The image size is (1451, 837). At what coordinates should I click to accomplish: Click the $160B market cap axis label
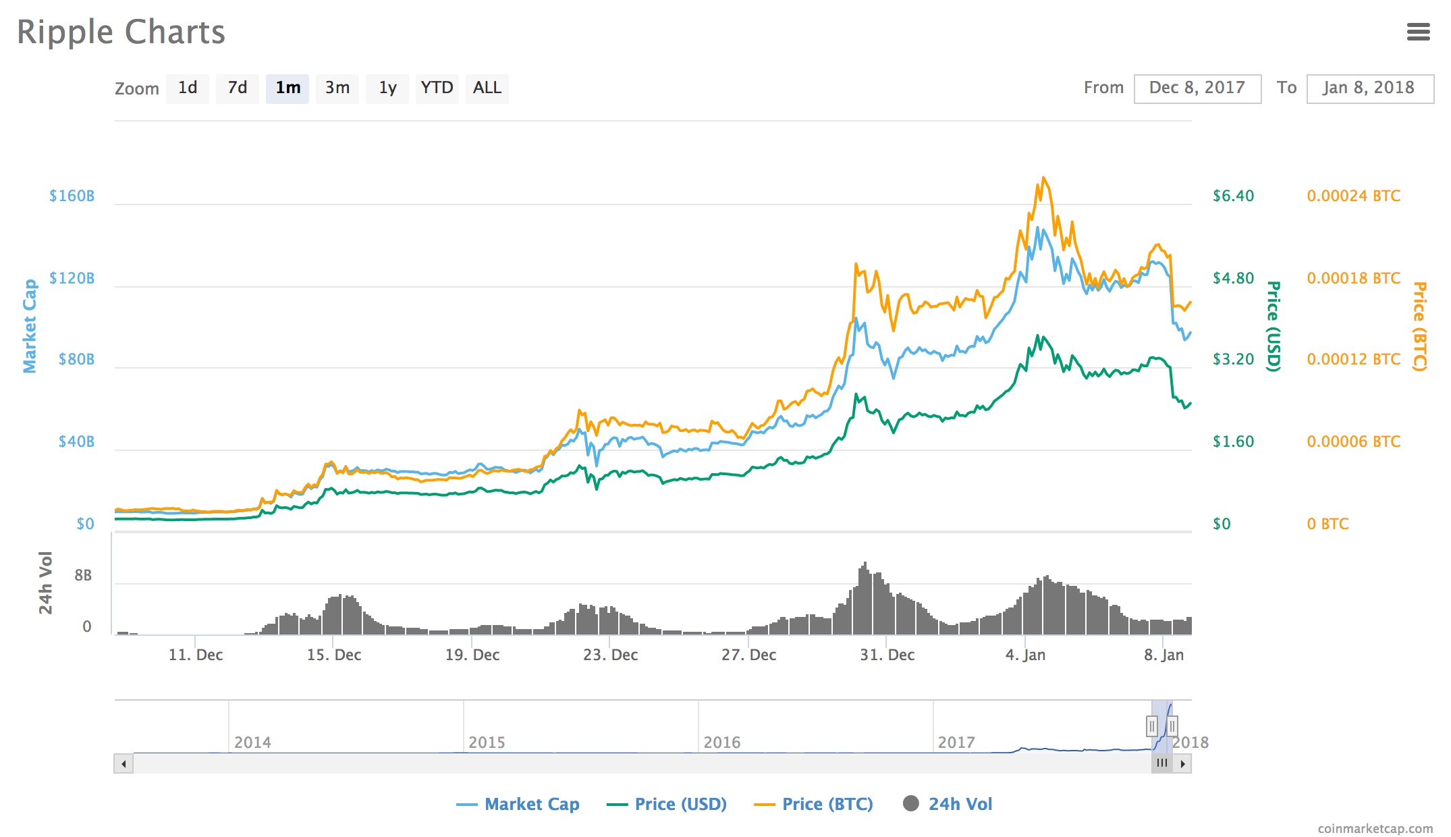(x=72, y=196)
